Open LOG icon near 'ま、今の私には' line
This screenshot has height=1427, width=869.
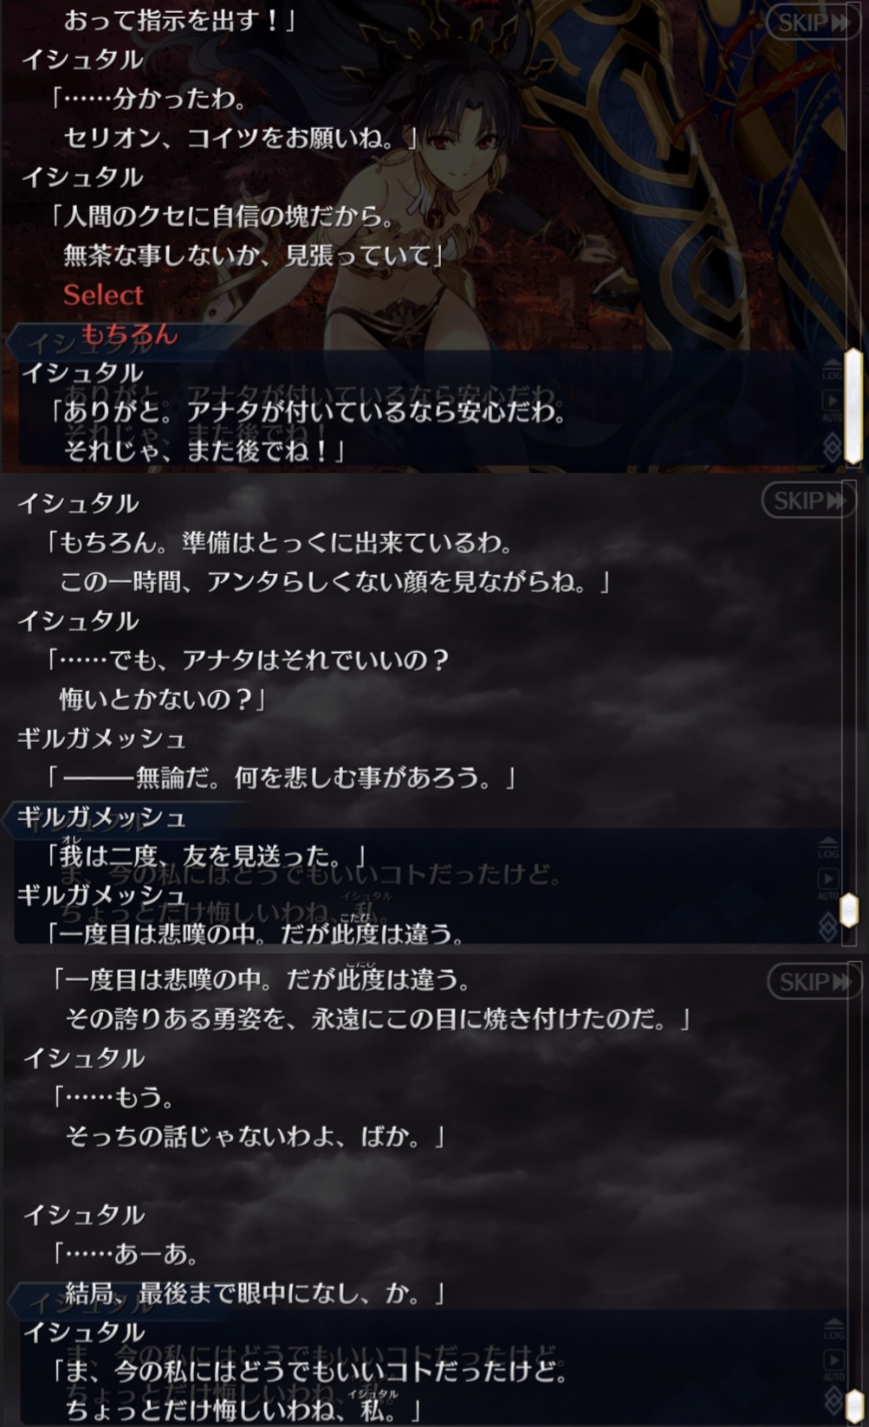coord(833,1330)
